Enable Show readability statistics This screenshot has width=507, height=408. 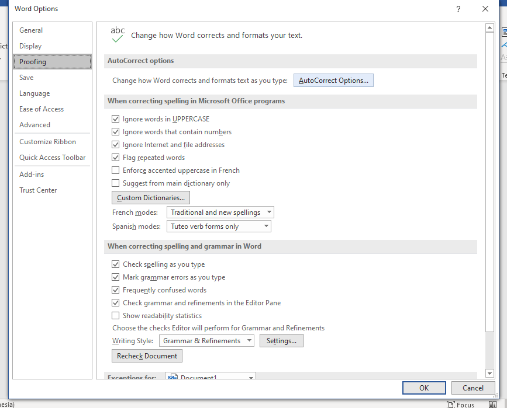[116, 316]
